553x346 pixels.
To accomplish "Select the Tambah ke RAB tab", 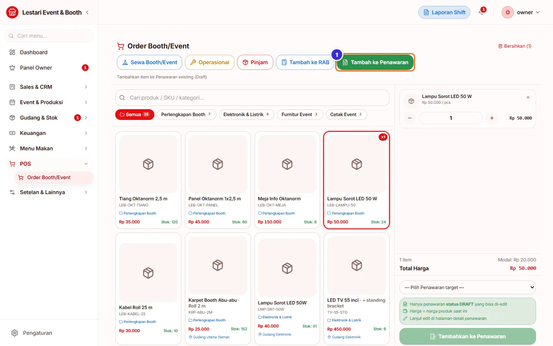I will (305, 62).
